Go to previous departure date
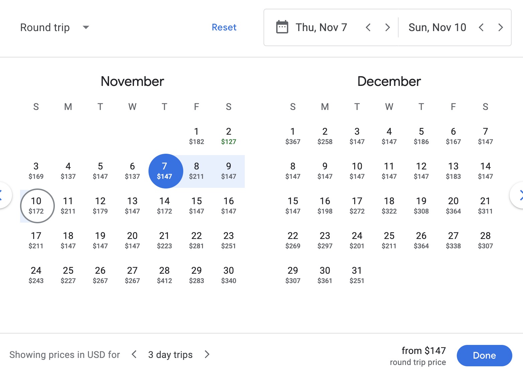Image resolution: width=523 pixels, height=377 pixels. point(368,27)
